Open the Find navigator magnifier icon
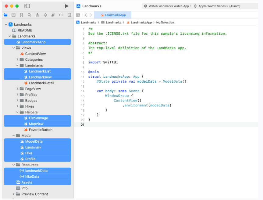The image size is (263, 200). pyautogui.click(x=29, y=15)
